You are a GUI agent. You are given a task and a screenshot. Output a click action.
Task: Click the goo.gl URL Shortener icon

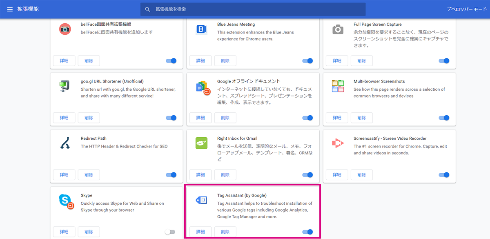[x=65, y=86]
